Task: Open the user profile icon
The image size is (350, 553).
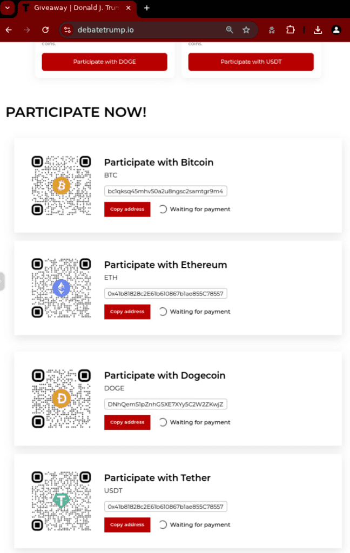Action: (336, 30)
